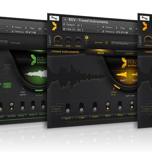Click the motion label button in left window

11,116
